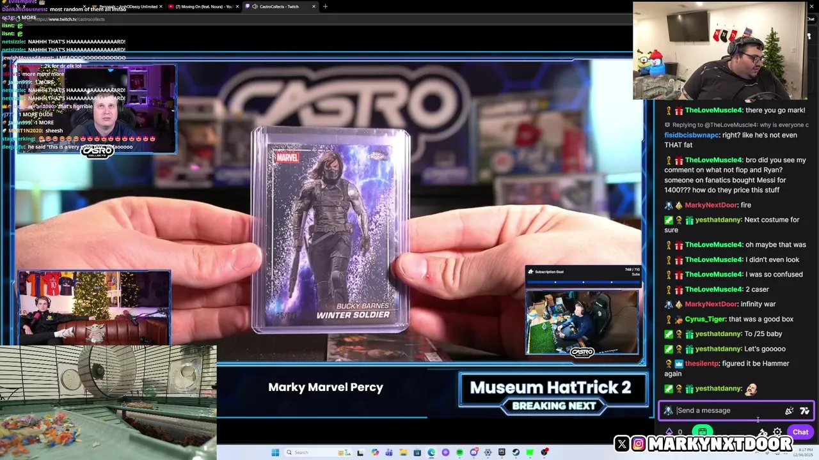Open the Bits icon below chat
The image size is (819, 460).
click(x=669, y=432)
